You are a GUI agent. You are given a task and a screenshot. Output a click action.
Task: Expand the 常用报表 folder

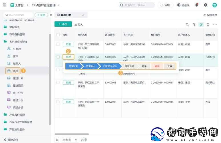[14, 27]
